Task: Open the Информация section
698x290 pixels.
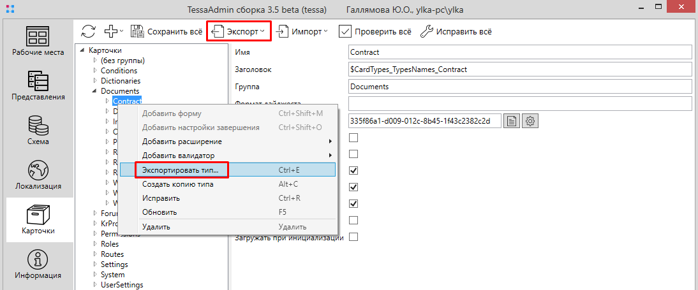Action: pyautogui.click(x=38, y=265)
